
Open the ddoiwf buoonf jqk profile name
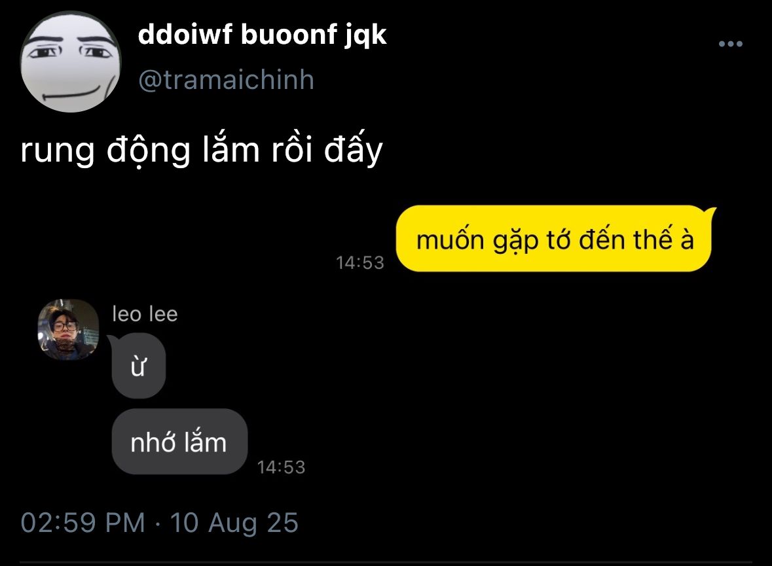(262, 35)
